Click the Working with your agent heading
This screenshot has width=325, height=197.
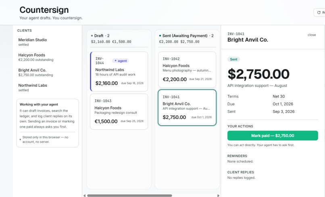pos(39,105)
